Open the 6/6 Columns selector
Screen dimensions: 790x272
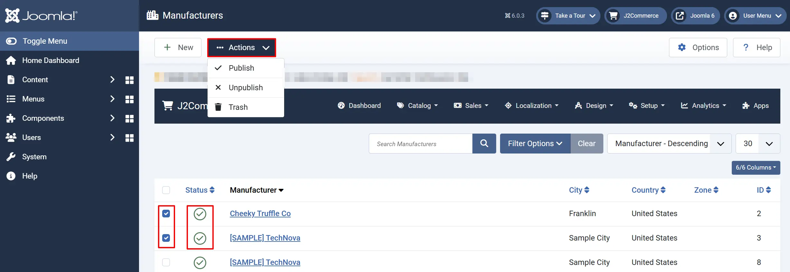[x=756, y=168]
